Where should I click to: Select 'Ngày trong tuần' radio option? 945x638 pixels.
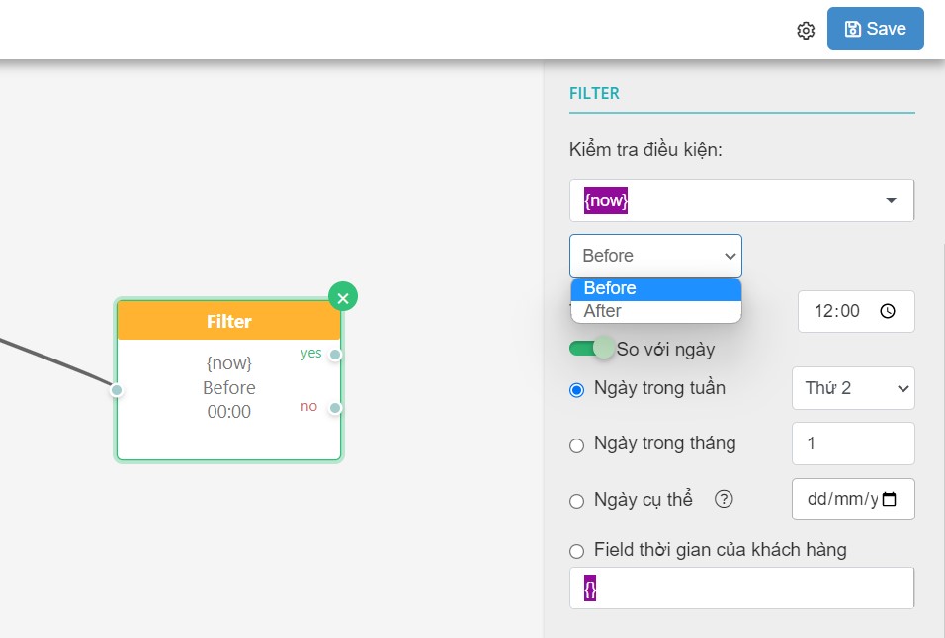(576, 389)
